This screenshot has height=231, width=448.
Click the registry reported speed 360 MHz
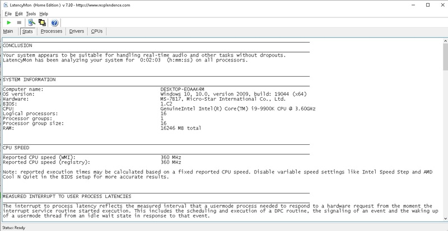click(x=171, y=162)
